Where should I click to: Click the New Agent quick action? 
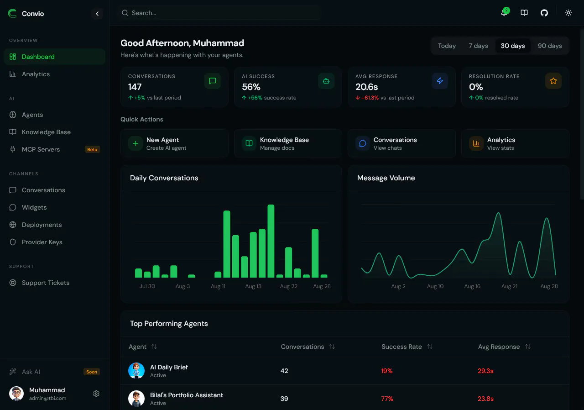tap(174, 143)
